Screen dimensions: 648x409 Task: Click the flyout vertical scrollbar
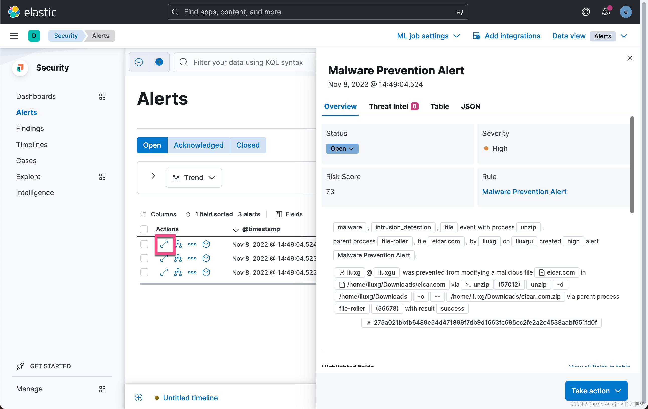pyautogui.click(x=632, y=165)
